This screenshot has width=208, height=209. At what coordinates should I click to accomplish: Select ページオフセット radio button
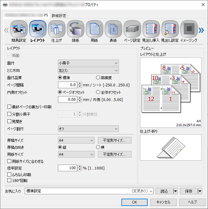click(60, 92)
